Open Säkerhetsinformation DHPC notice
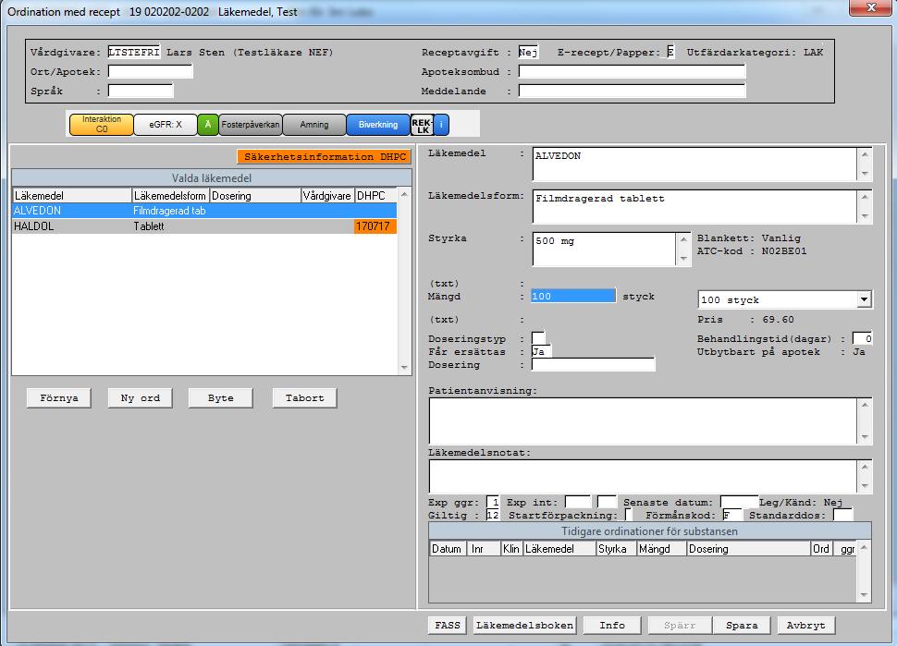 tap(325, 156)
